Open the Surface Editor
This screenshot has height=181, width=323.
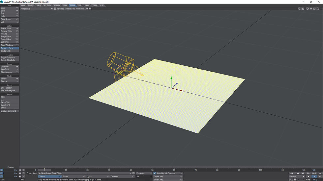(x=10, y=31)
